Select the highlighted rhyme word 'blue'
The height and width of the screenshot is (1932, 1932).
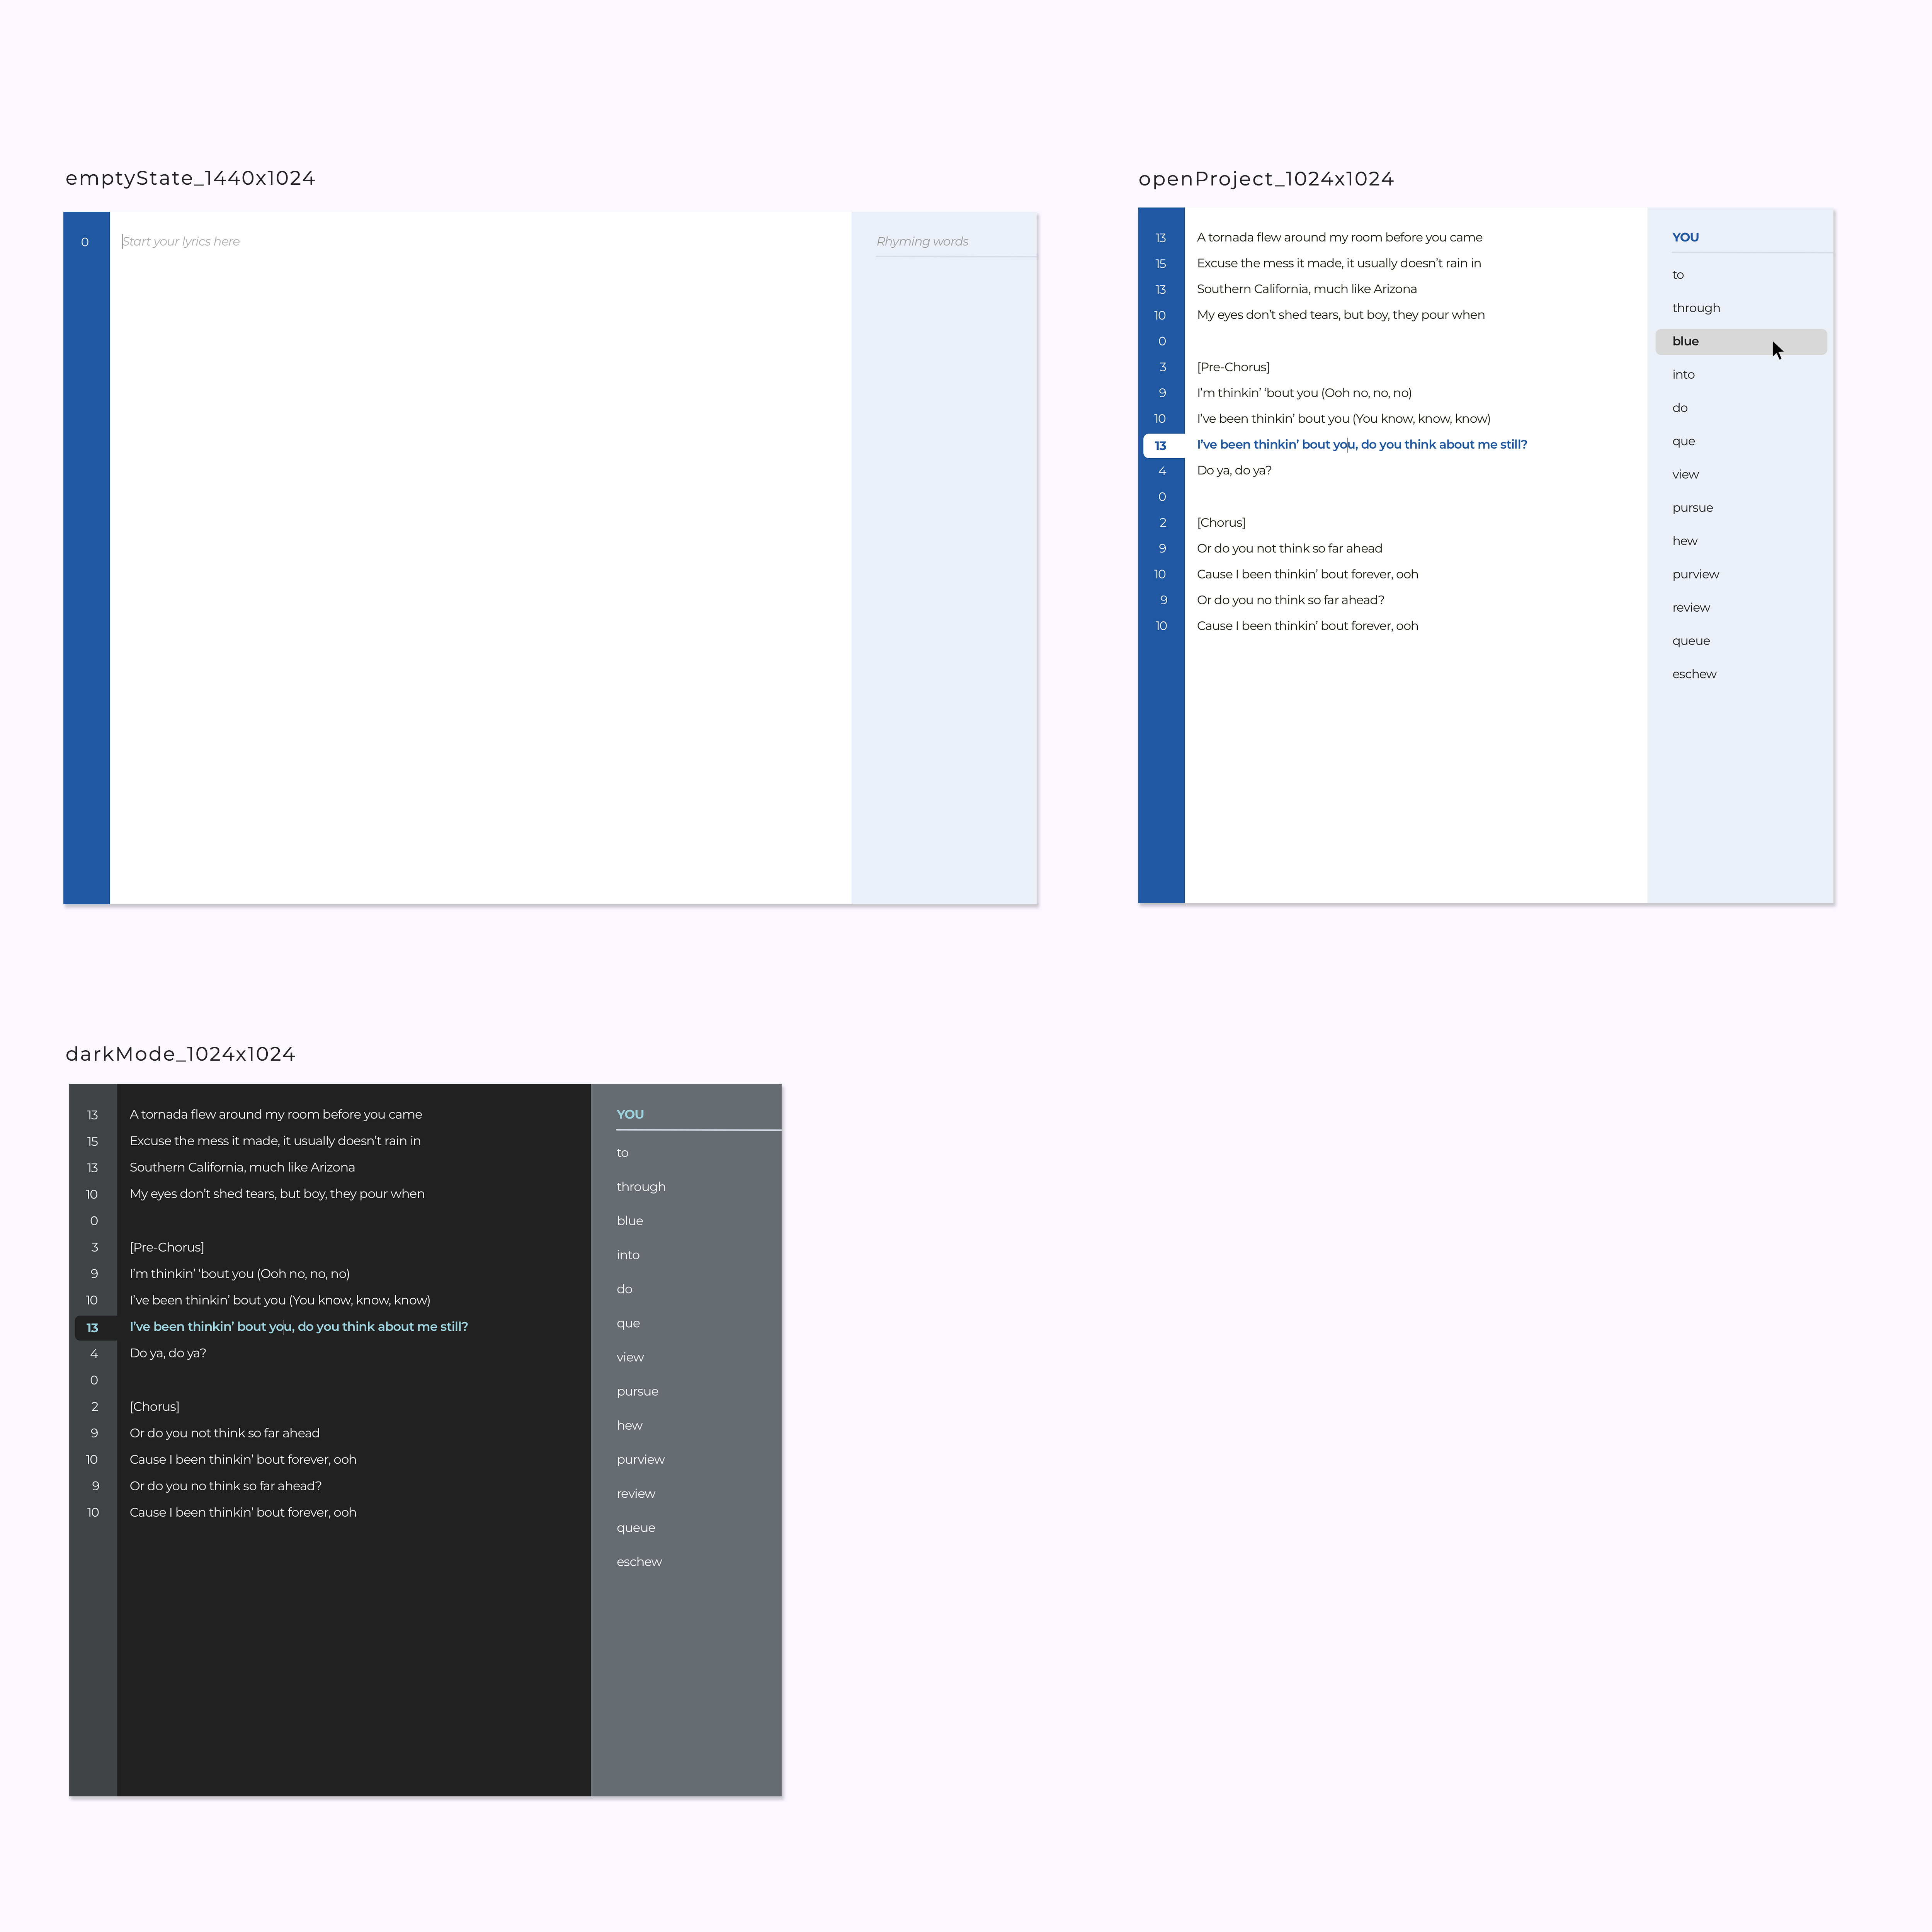pos(1685,341)
